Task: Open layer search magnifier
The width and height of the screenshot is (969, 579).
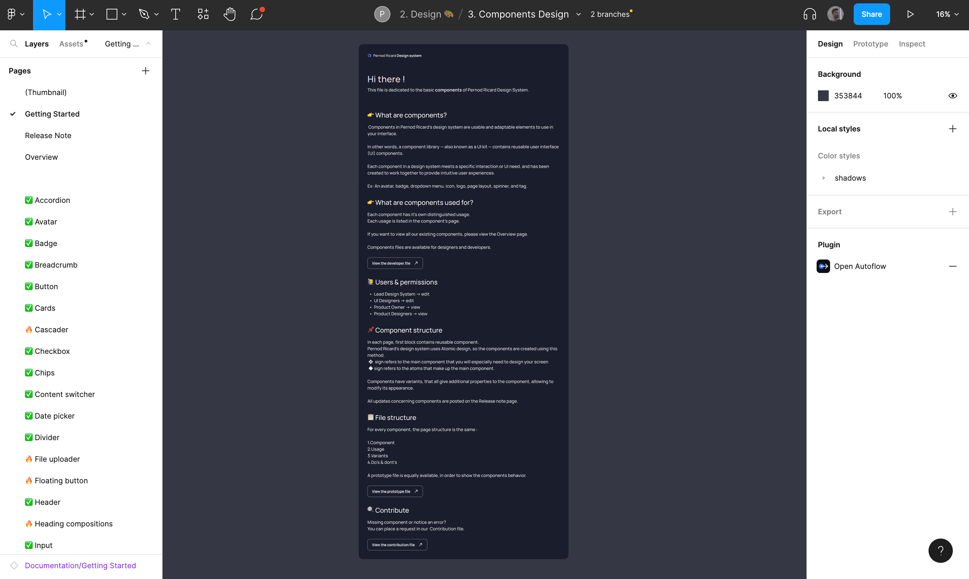Action: click(x=14, y=44)
